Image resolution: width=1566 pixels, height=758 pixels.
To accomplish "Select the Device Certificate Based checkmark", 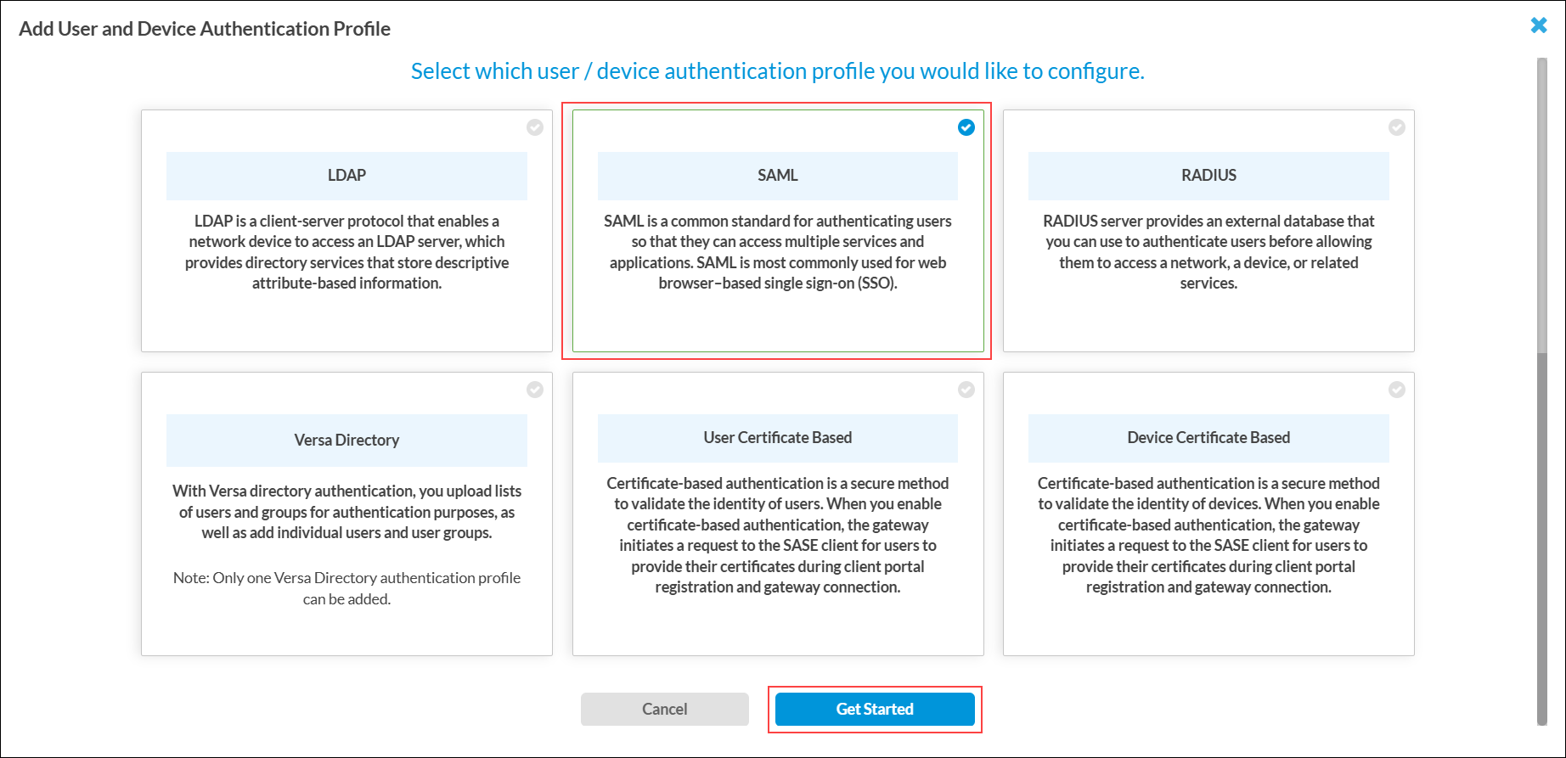I will (x=1397, y=390).
